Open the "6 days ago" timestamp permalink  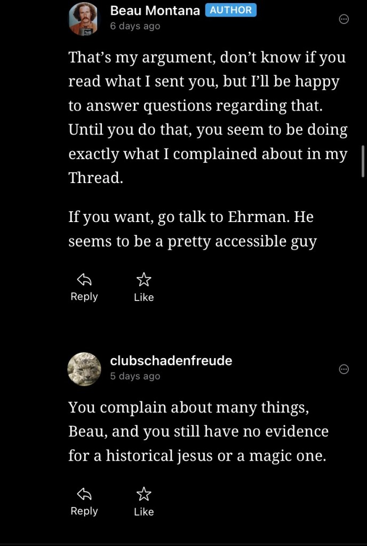(x=135, y=26)
